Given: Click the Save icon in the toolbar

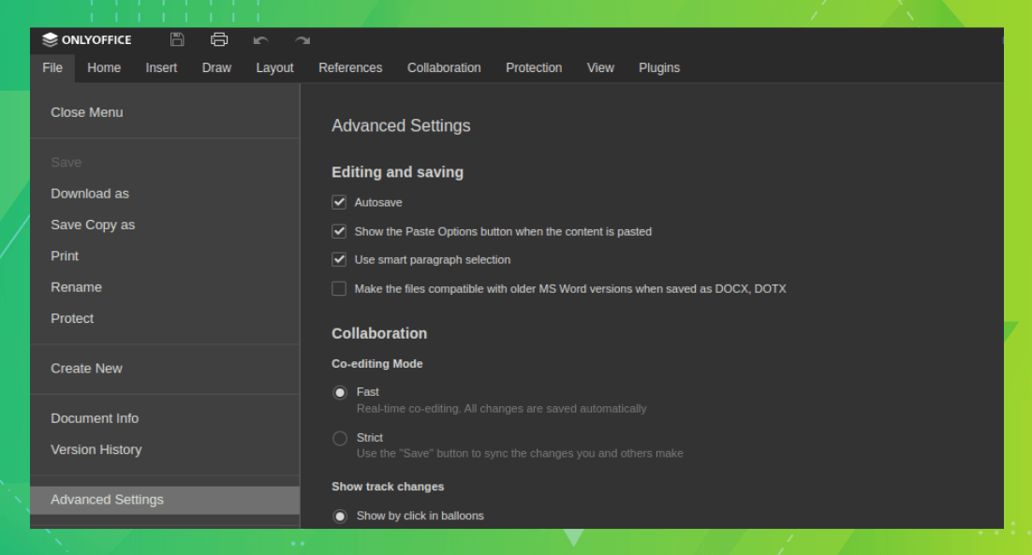Looking at the screenshot, I should click(177, 39).
